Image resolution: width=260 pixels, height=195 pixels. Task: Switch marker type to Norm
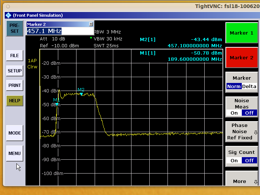pyautogui.click(x=233, y=87)
